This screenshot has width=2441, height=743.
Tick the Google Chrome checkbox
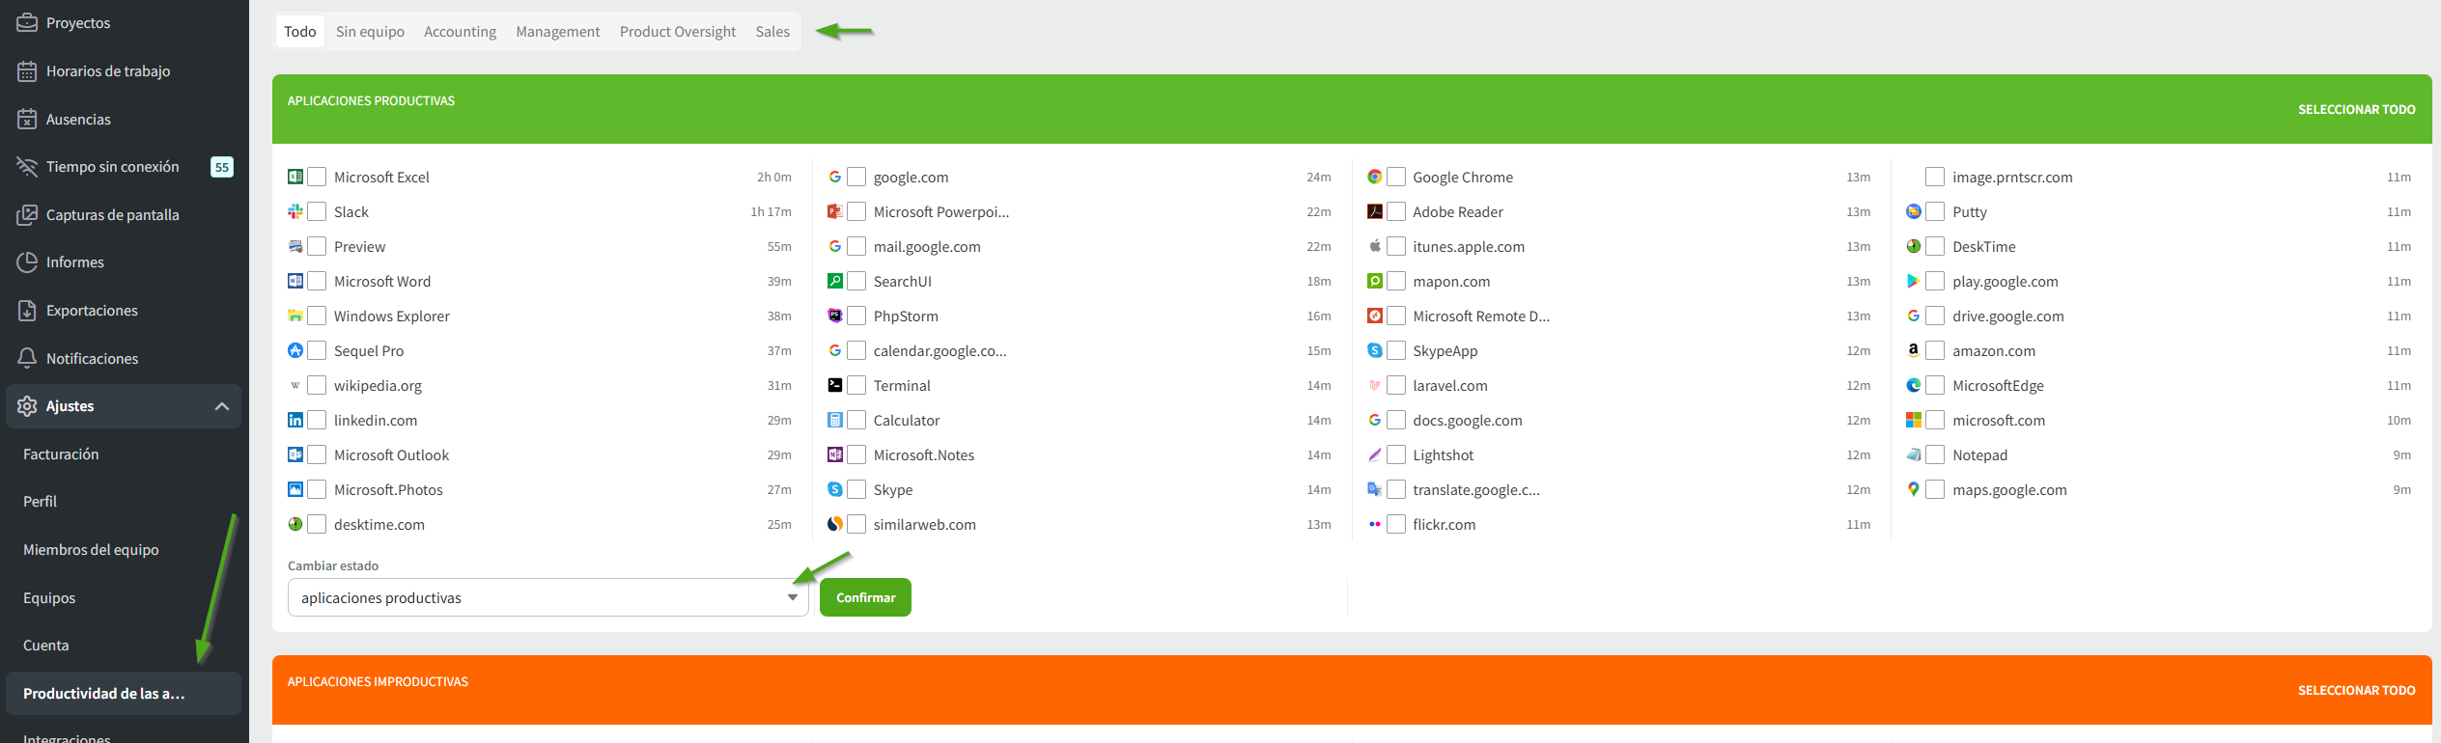pyautogui.click(x=1395, y=177)
